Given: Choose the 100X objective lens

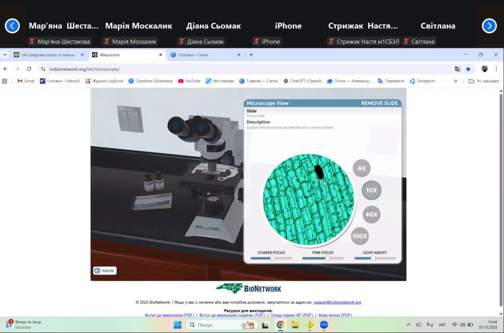Looking at the screenshot, I should 360,236.
